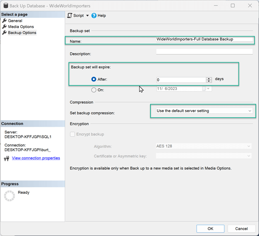Screen dimensions: 259x236
Task: Click the Backup Options wrench icon
Action: tap(5, 33)
